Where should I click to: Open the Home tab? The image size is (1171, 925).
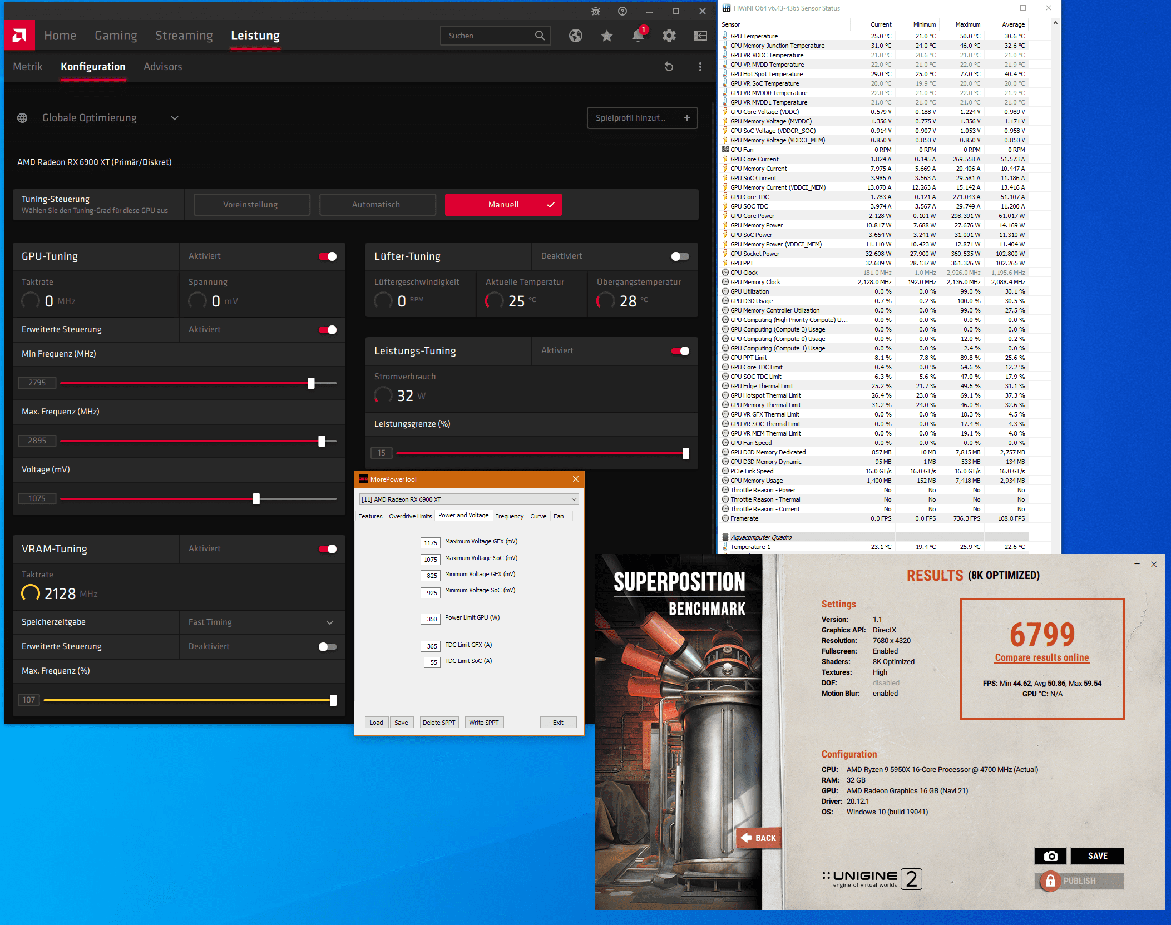coord(60,36)
